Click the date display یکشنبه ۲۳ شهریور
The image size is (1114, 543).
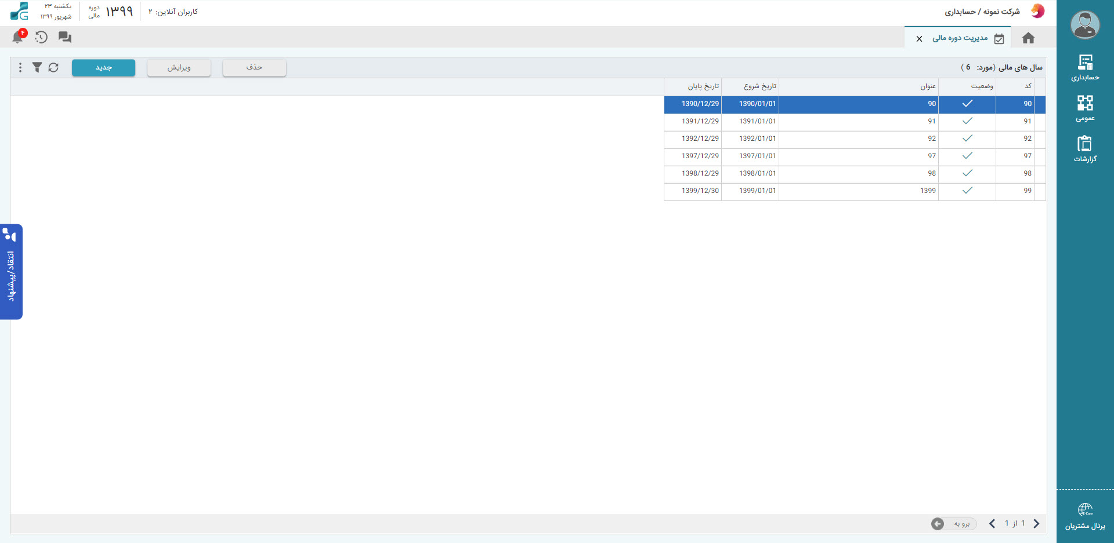56,11
